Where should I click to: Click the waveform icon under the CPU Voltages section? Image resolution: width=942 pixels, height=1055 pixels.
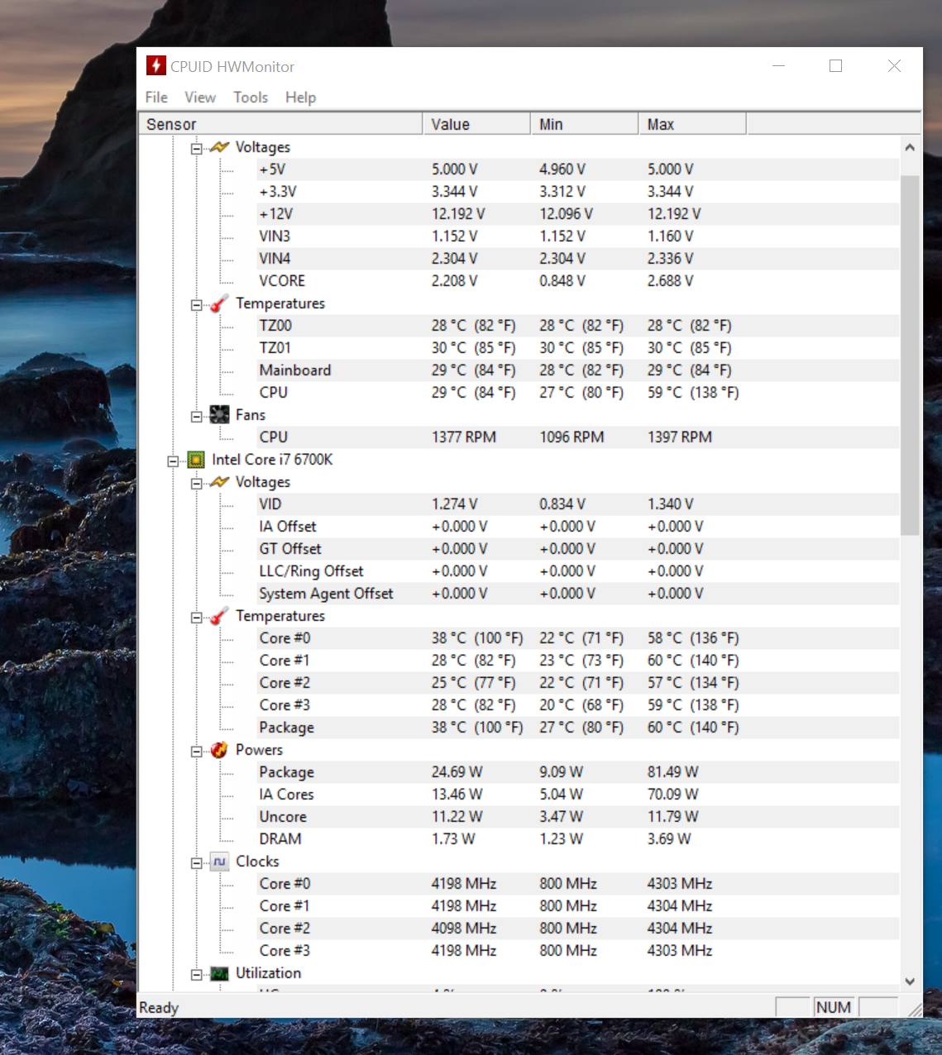219,481
